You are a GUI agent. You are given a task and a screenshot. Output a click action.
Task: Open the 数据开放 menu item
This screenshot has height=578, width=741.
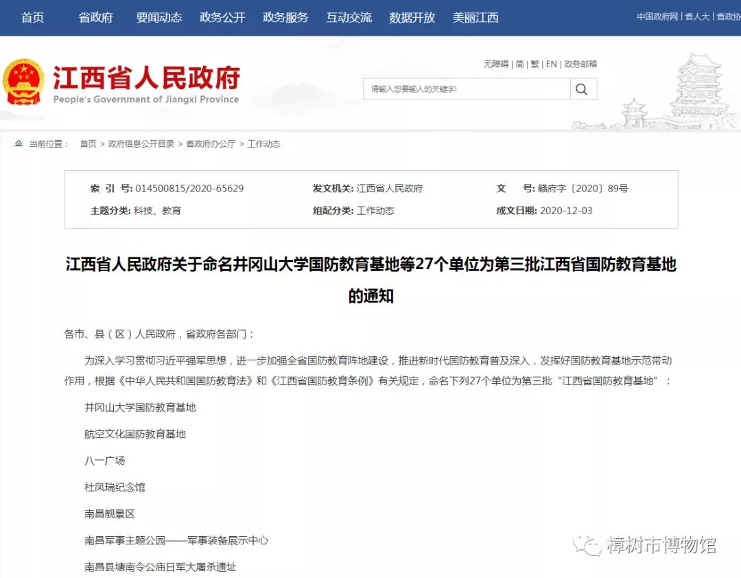(x=412, y=18)
